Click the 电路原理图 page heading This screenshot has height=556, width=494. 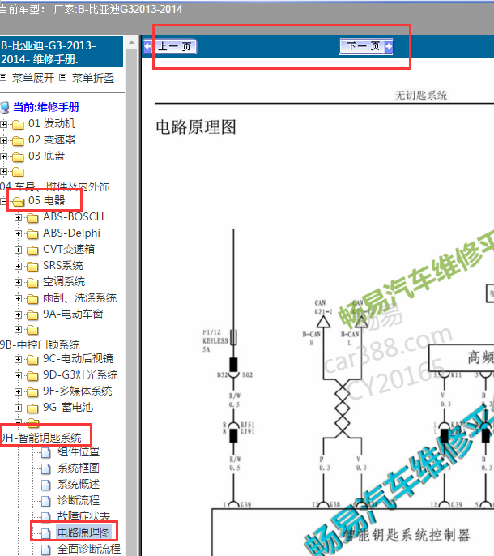coord(196,127)
